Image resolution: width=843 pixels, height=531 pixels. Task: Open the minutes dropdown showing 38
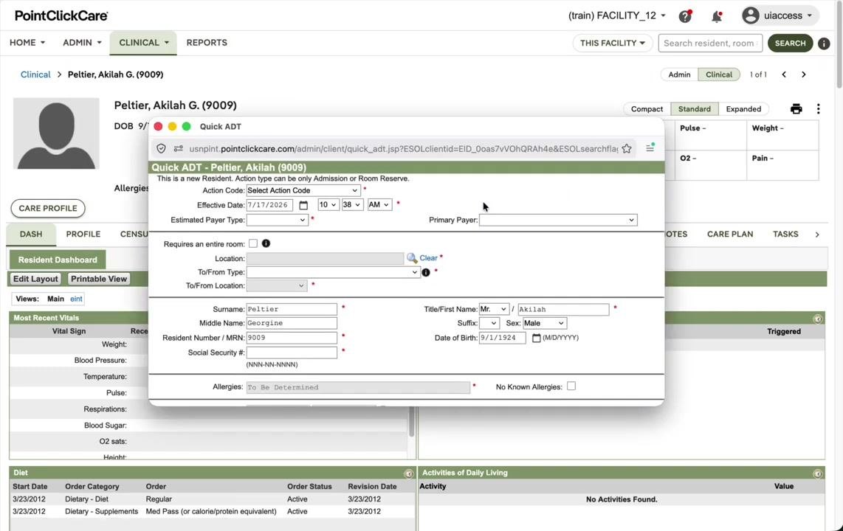[351, 204]
